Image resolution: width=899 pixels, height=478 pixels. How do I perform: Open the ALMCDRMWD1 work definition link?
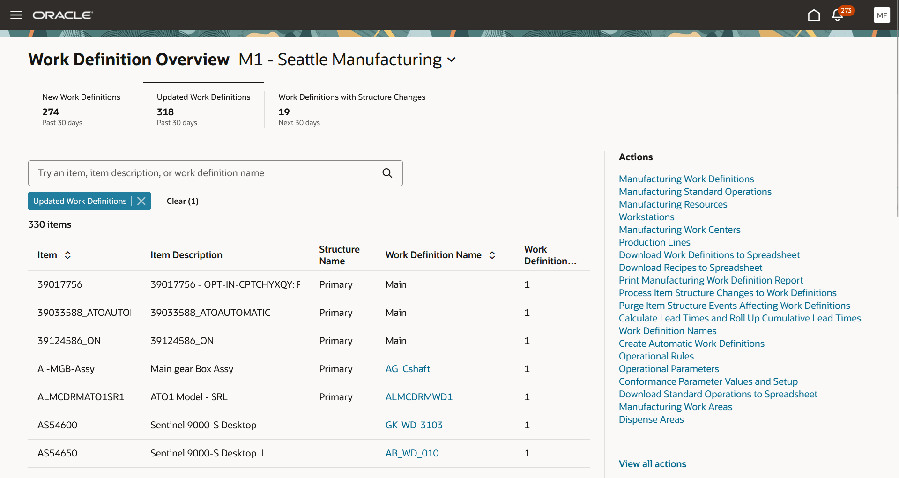click(x=419, y=397)
